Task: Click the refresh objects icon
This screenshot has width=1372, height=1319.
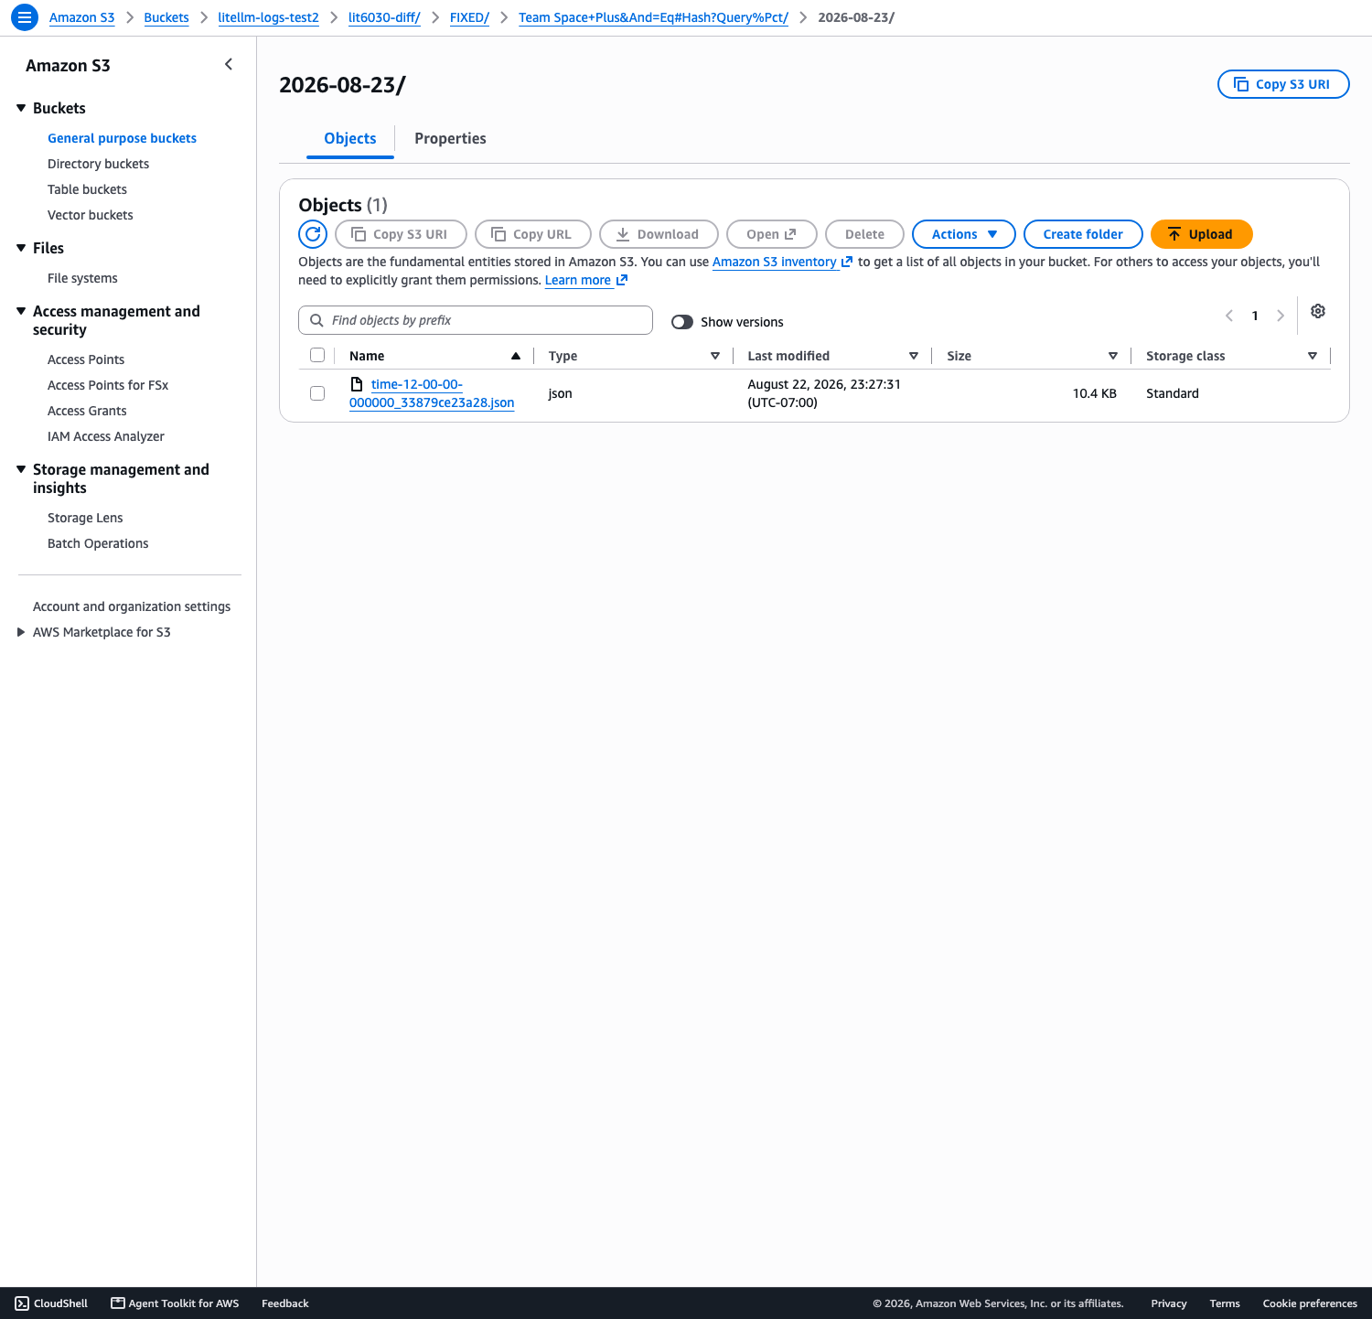Action: 313,234
